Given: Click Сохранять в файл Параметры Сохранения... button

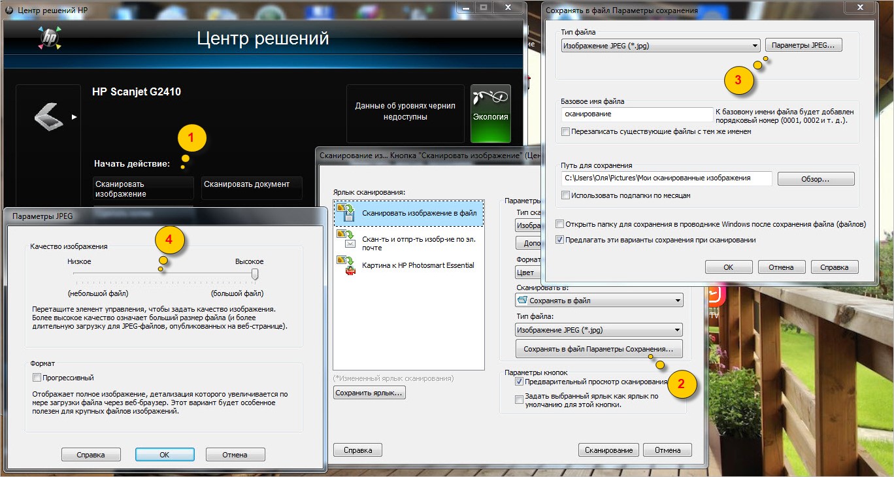Looking at the screenshot, I should tap(599, 349).
